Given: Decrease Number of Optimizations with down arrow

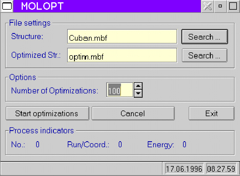Looking at the screenshot, I should tap(138, 93).
